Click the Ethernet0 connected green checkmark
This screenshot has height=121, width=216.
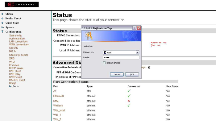[x=129, y=96]
